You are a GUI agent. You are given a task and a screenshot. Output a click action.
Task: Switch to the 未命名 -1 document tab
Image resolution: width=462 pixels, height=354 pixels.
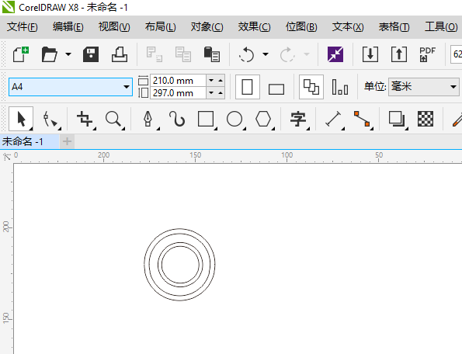pyautogui.click(x=23, y=141)
